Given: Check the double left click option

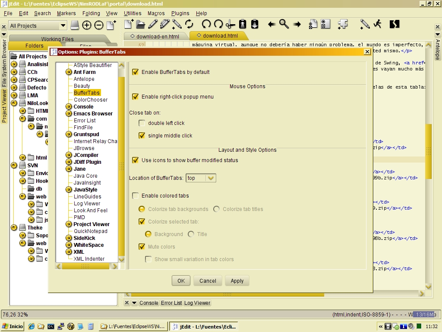Looking at the screenshot, I should click(x=142, y=123).
